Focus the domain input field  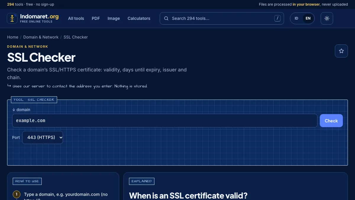click(x=165, y=121)
